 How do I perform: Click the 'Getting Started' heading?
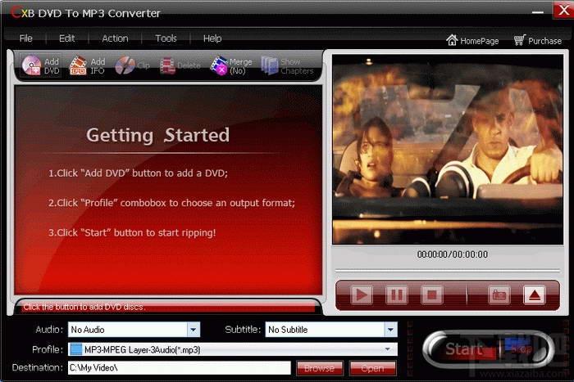pyautogui.click(x=158, y=136)
